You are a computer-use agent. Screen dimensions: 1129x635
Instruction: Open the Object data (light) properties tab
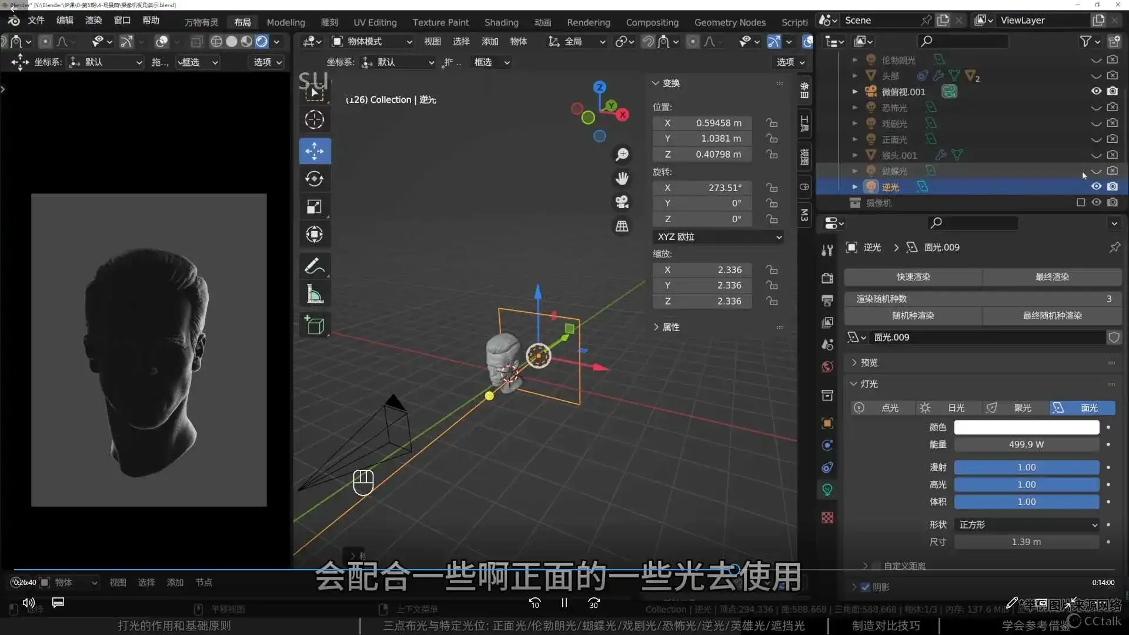click(x=827, y=489)
